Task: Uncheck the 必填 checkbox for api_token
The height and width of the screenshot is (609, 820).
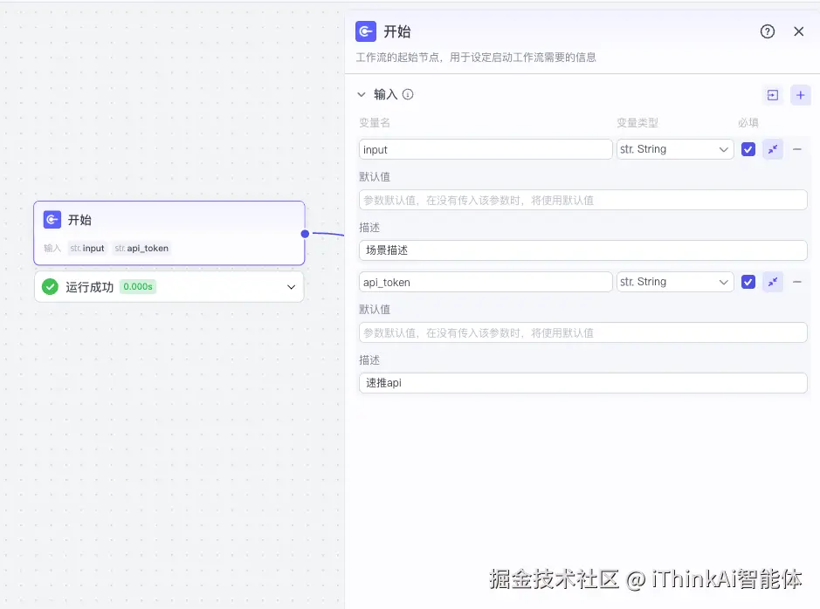Action: 748,281
